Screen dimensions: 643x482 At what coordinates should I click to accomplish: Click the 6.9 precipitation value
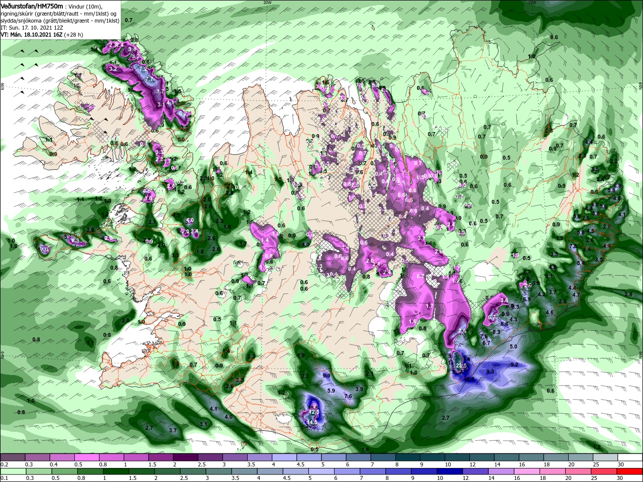(527, 299)
